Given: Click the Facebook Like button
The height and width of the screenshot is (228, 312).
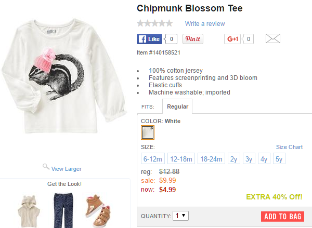Looking at the screenshot, I should pyautogui.click(x=150, y=39).
